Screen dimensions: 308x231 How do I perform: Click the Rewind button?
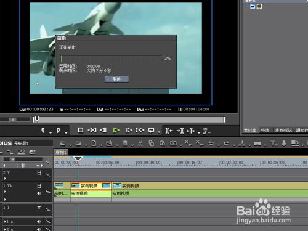92,130
